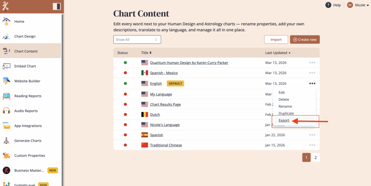Sort table by Title column
Screen dimensions: 371x186
pyautogui.click(x=146, y=53)
